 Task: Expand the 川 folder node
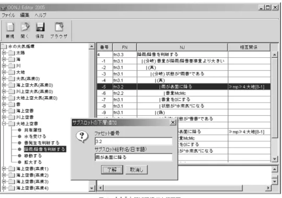pos(4,66)
